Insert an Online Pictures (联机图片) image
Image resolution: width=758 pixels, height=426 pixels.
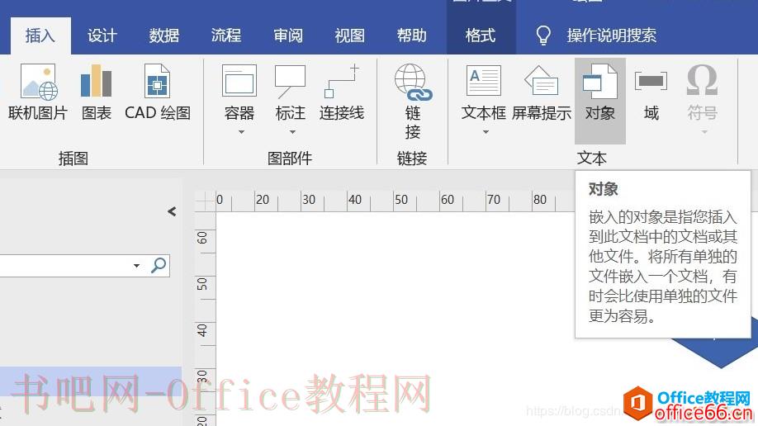pos(38,92)
